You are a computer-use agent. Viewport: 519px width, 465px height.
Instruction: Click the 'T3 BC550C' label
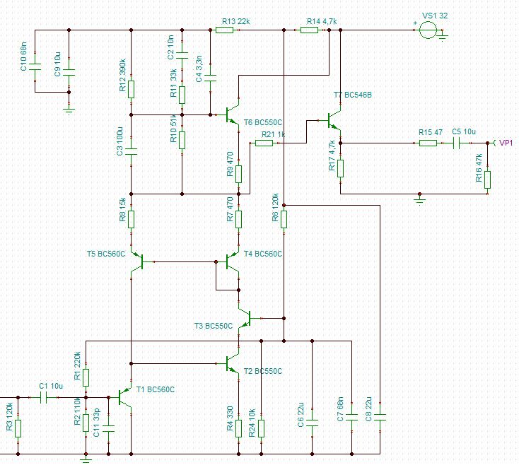coord(214,326)
